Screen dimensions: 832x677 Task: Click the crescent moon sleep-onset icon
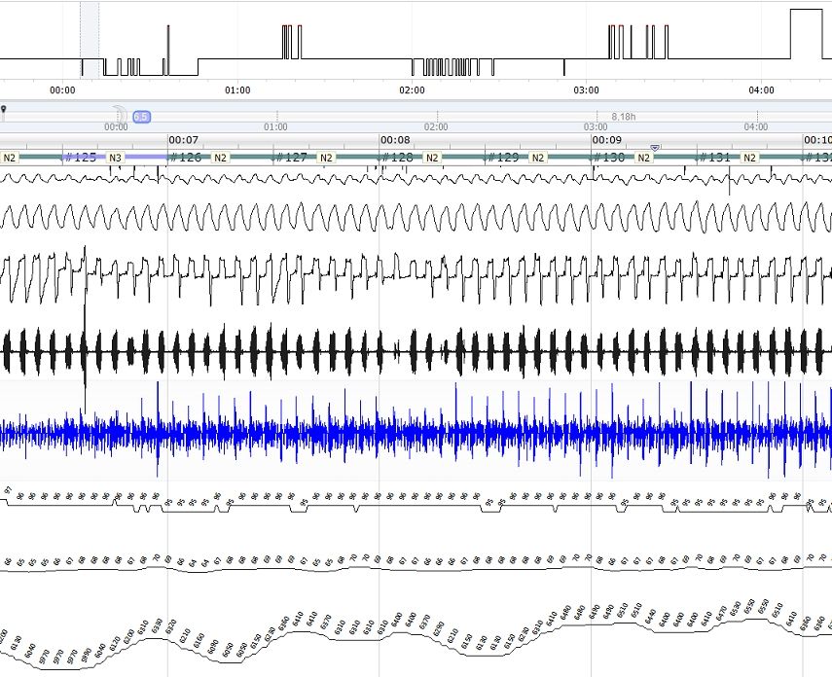pos(121,113)
